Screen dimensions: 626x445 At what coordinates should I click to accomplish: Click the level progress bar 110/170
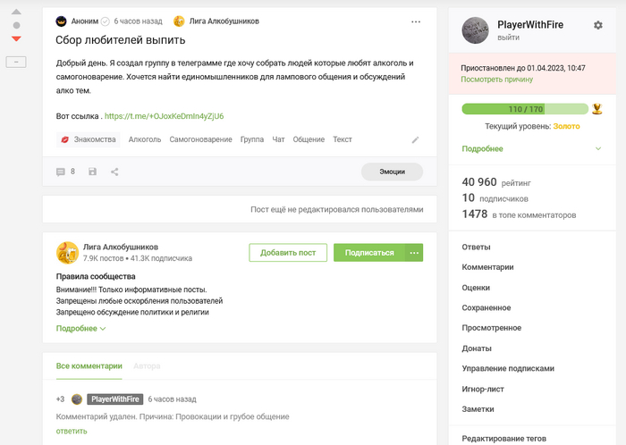pos(526,109)
